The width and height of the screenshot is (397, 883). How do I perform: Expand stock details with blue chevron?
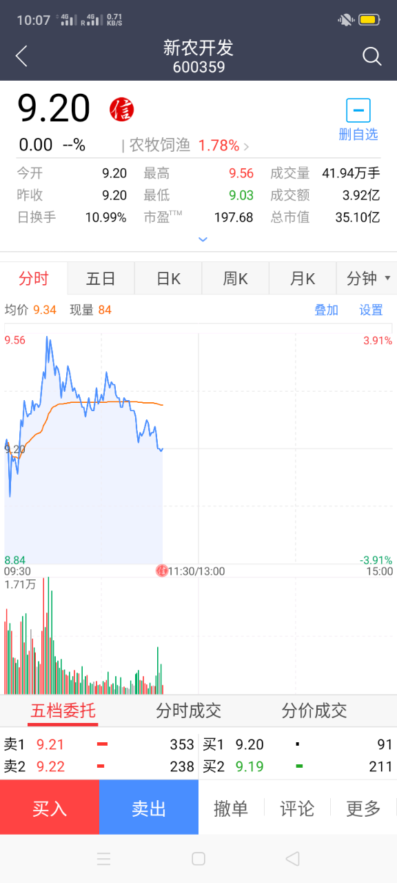pos(203,239)
